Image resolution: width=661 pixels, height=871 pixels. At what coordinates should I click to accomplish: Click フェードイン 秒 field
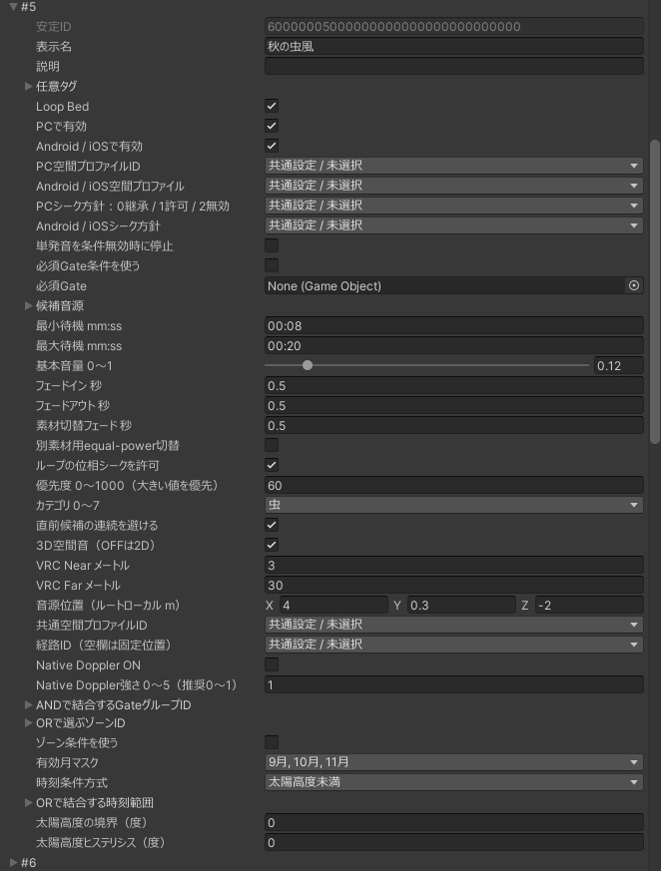point(453,385)
